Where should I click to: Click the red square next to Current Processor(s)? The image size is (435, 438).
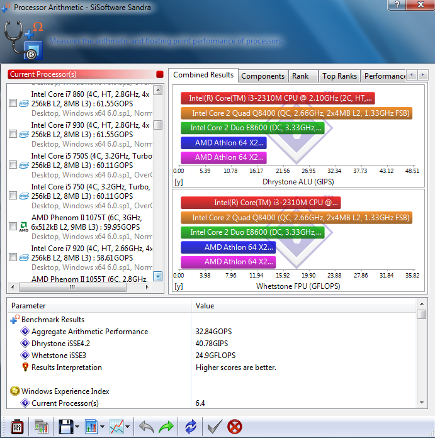(160, 74)
